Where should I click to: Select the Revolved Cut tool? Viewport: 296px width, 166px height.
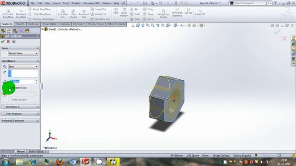tap(84, 14)
